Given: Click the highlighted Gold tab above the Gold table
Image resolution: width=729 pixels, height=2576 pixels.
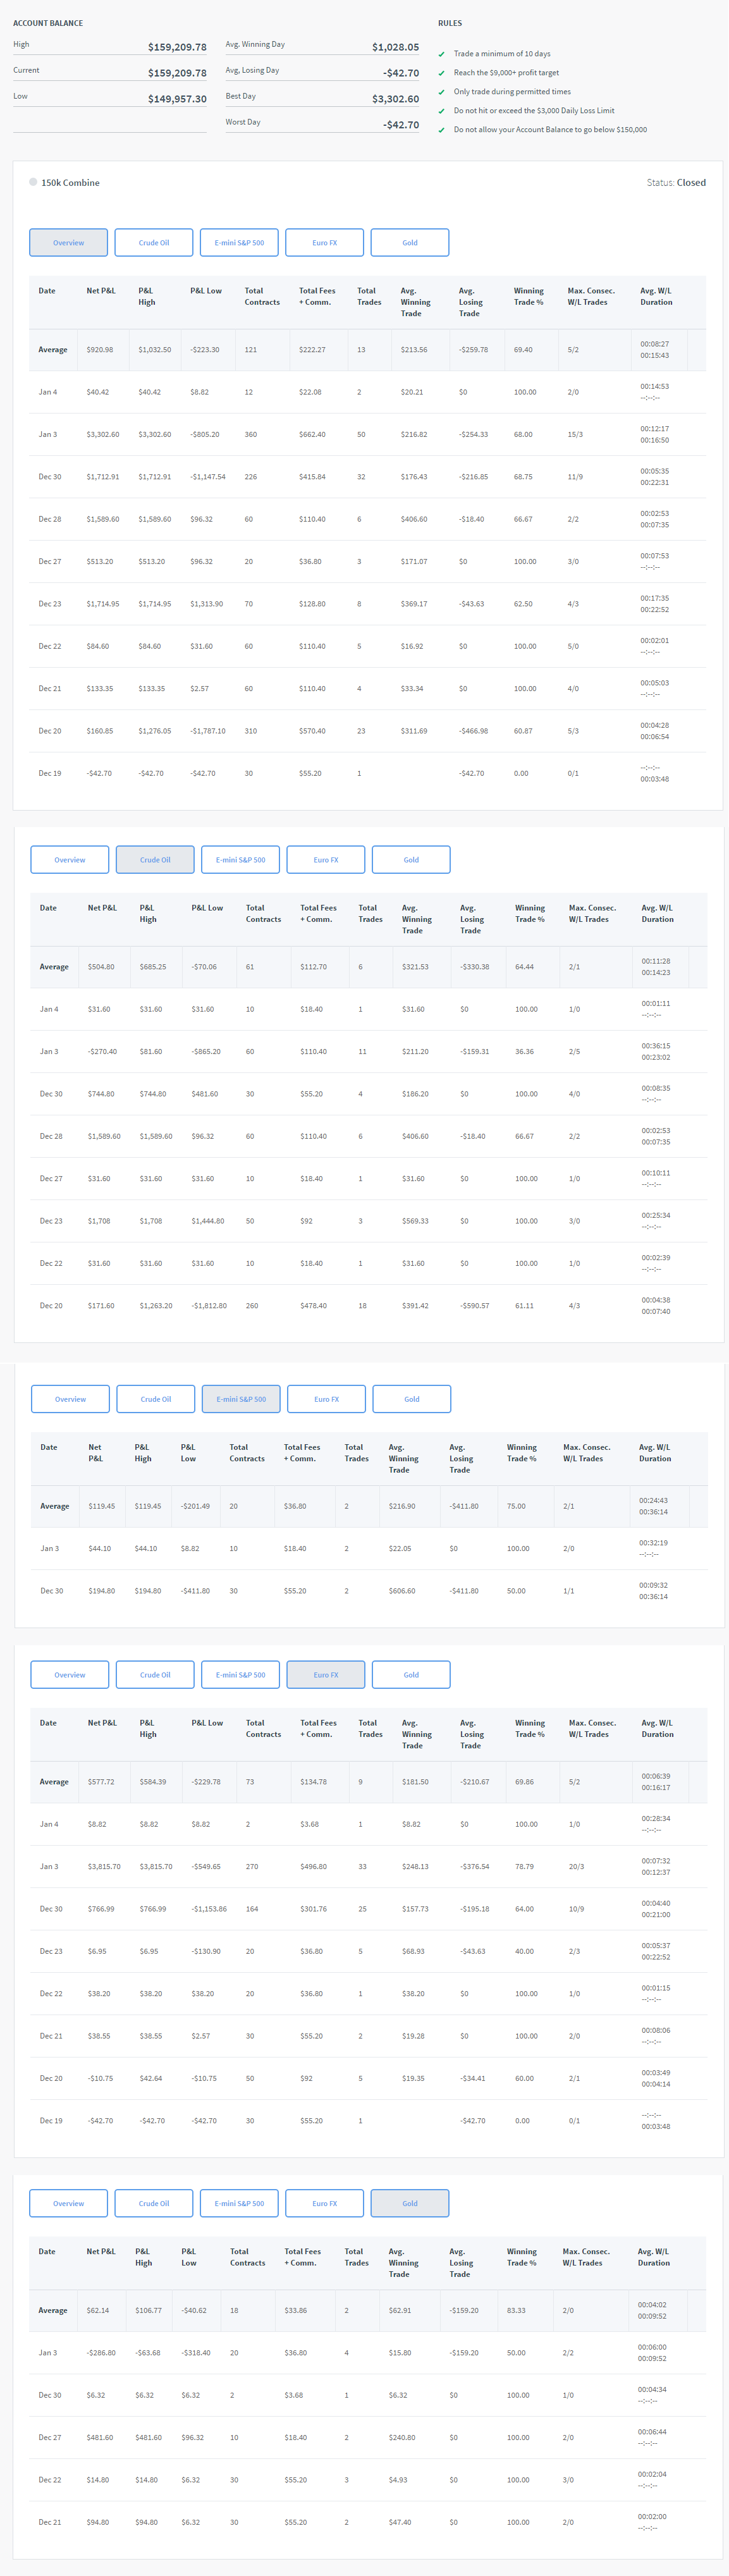Looking at the screenshot, I should (x=410, y=2203).
